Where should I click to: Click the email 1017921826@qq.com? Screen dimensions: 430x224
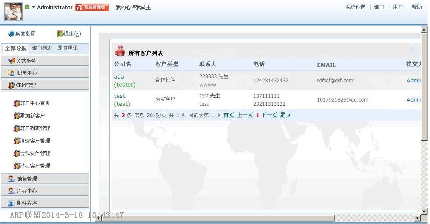[x=342, y=100]
